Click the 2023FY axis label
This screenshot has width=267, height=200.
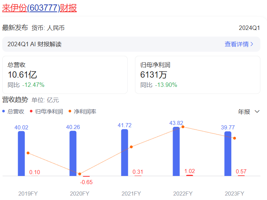234,194
